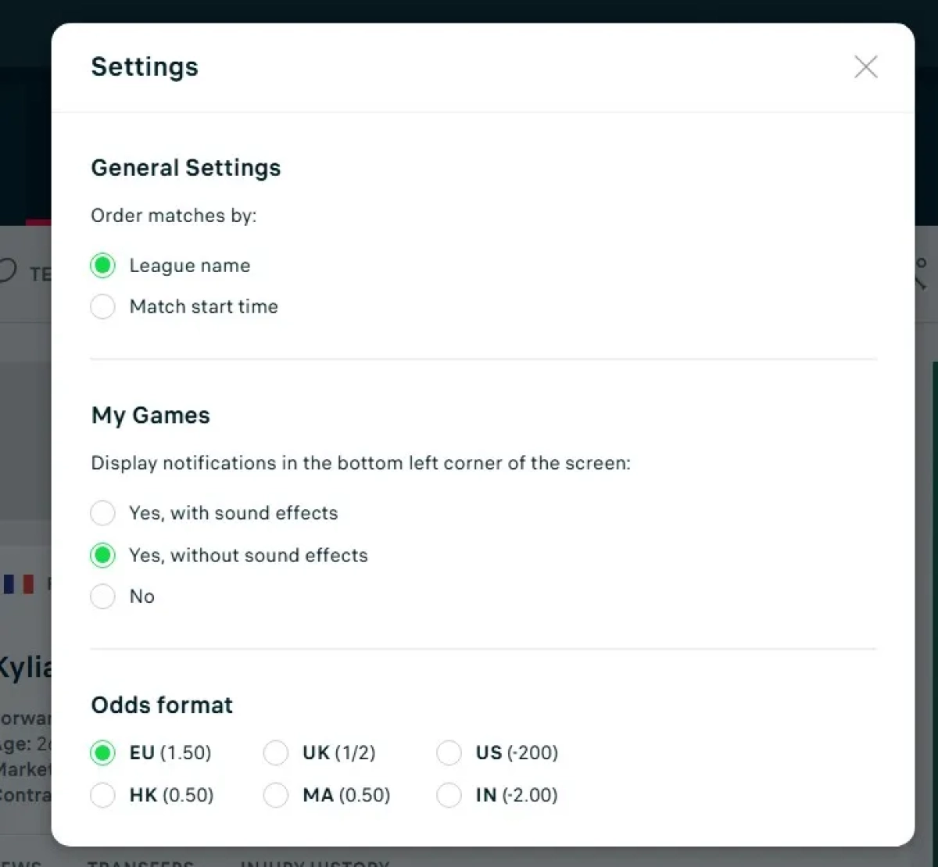This screenshot has height=867, width=938.
Task: Open the Injury History tab below dialog
Action: coord(314,863)
